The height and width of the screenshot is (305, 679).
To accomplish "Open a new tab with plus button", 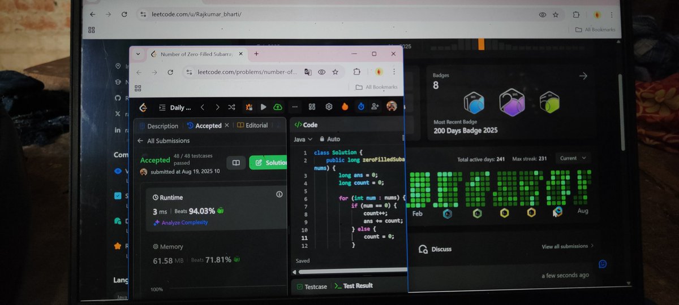I will [x=256, y=54].
